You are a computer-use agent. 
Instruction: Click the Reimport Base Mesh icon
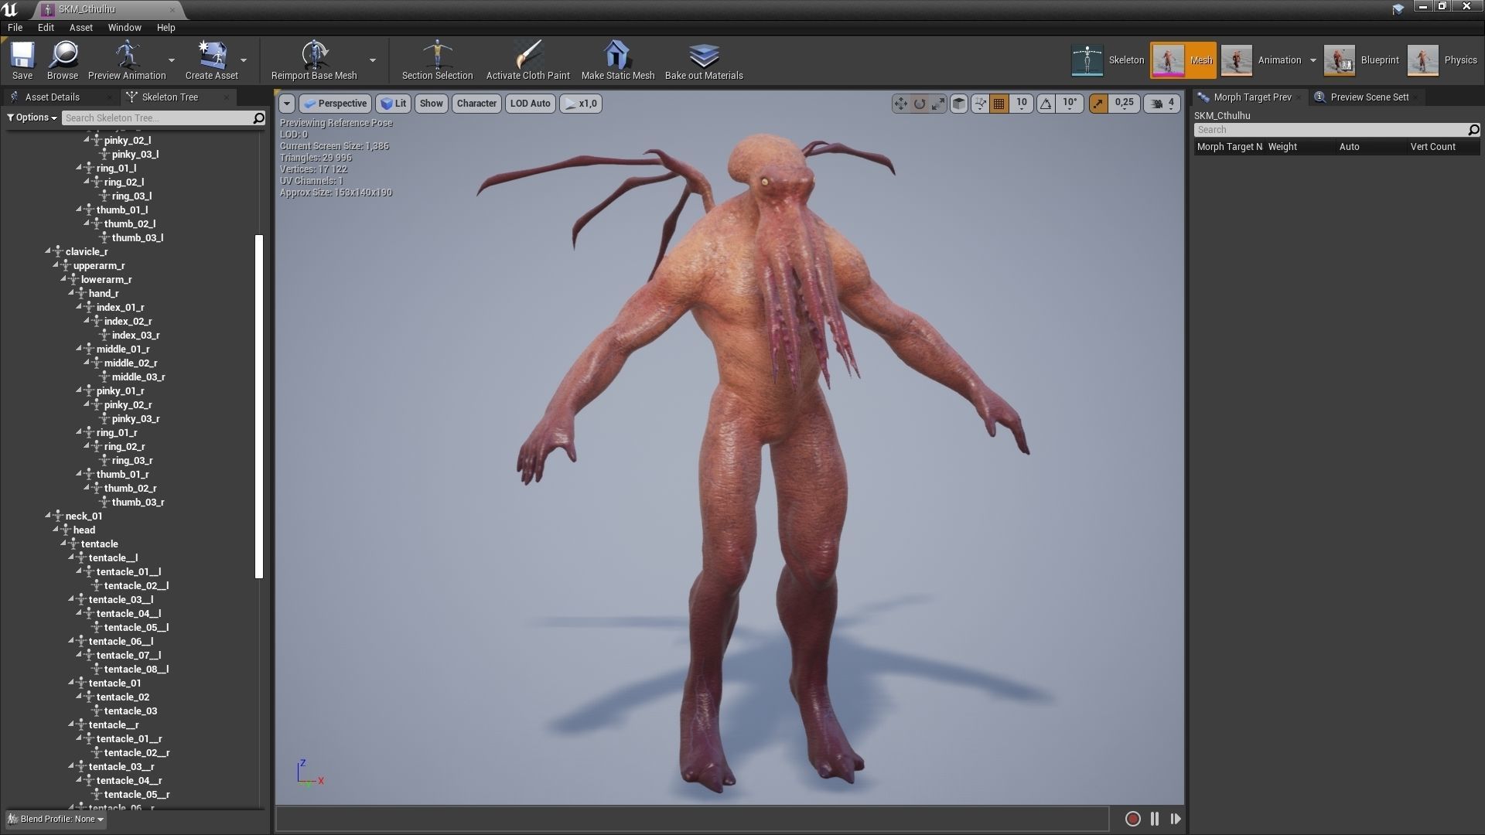click(x=314, y=60)
